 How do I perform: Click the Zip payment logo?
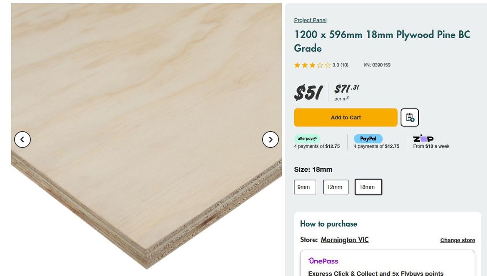coord(423,138)
